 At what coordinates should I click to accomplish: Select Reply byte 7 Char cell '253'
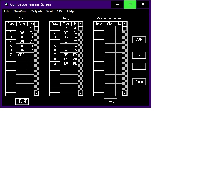pos(66,55)
